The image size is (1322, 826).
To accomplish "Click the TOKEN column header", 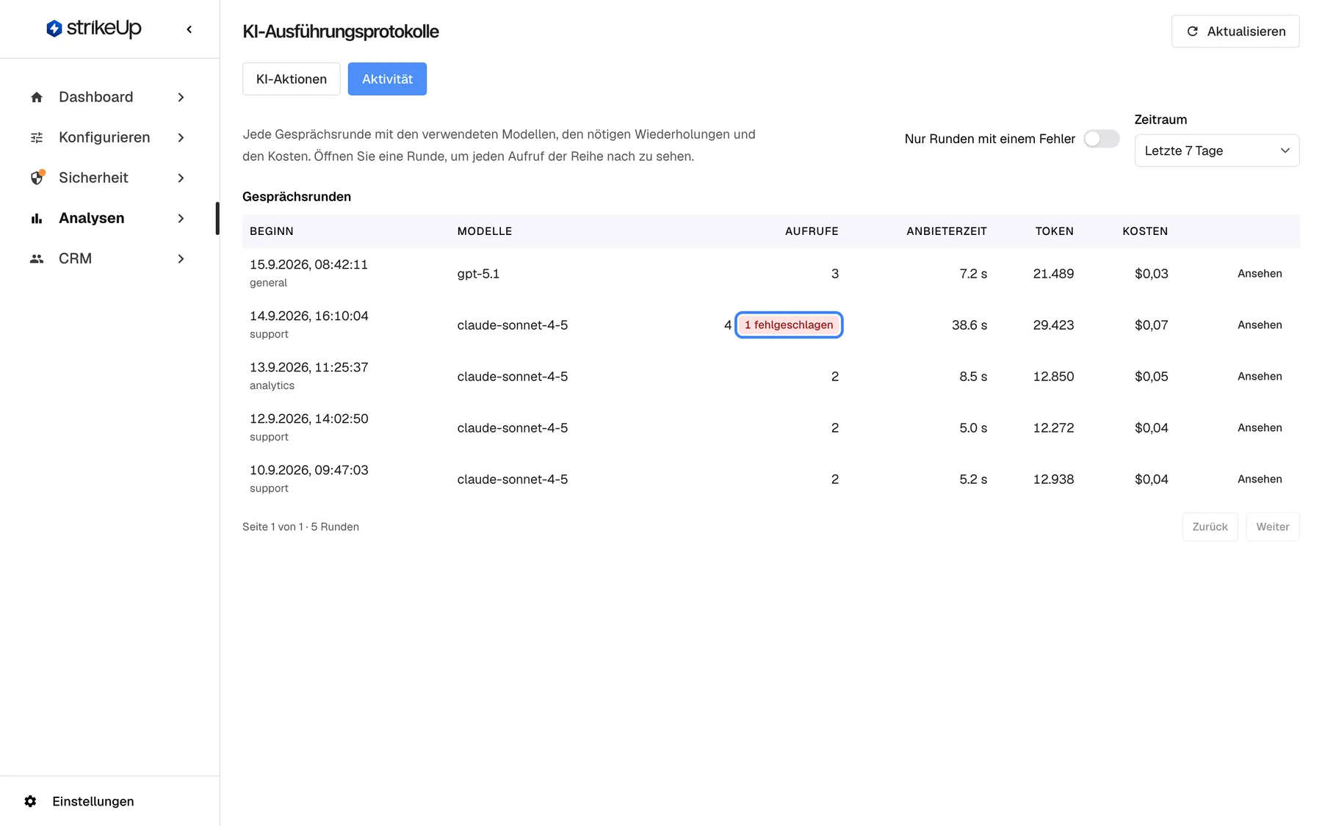I will click(x=1055, y=231).
